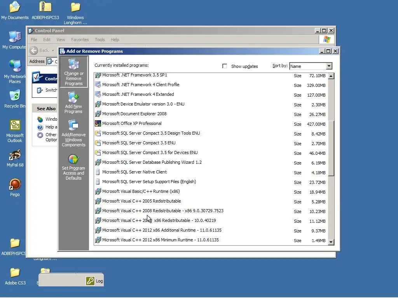Click icon of Microsoft Device Emulator version 3.0

98,104
